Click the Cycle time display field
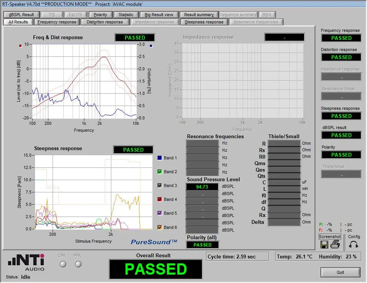 pyautogui.click(x=237, y=256)
